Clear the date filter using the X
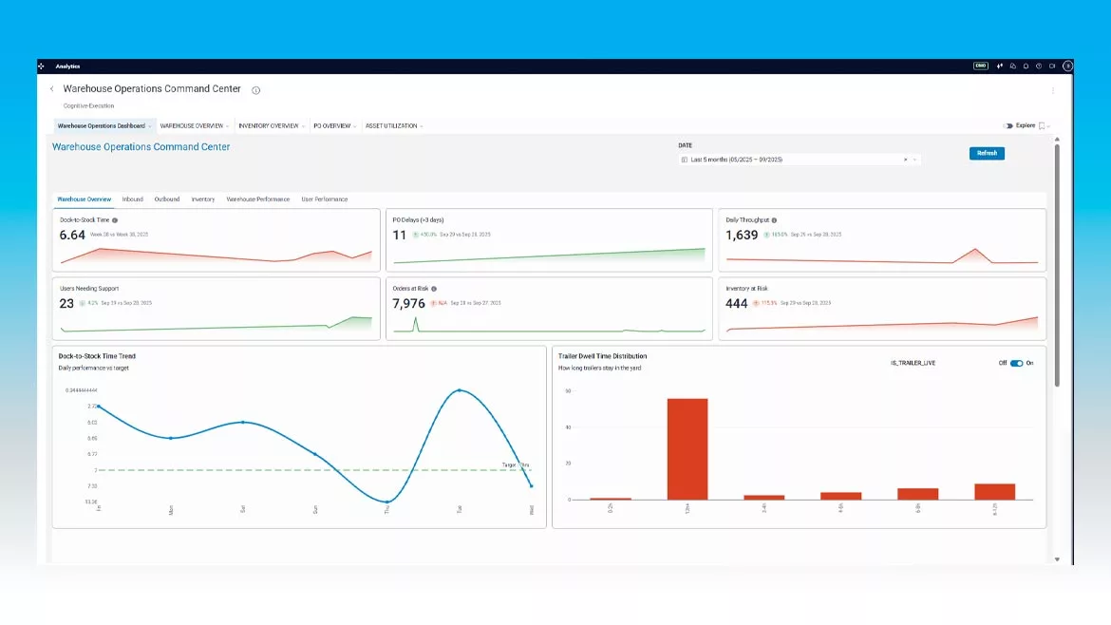The image size is (1111, 625). tap(905, 159)
